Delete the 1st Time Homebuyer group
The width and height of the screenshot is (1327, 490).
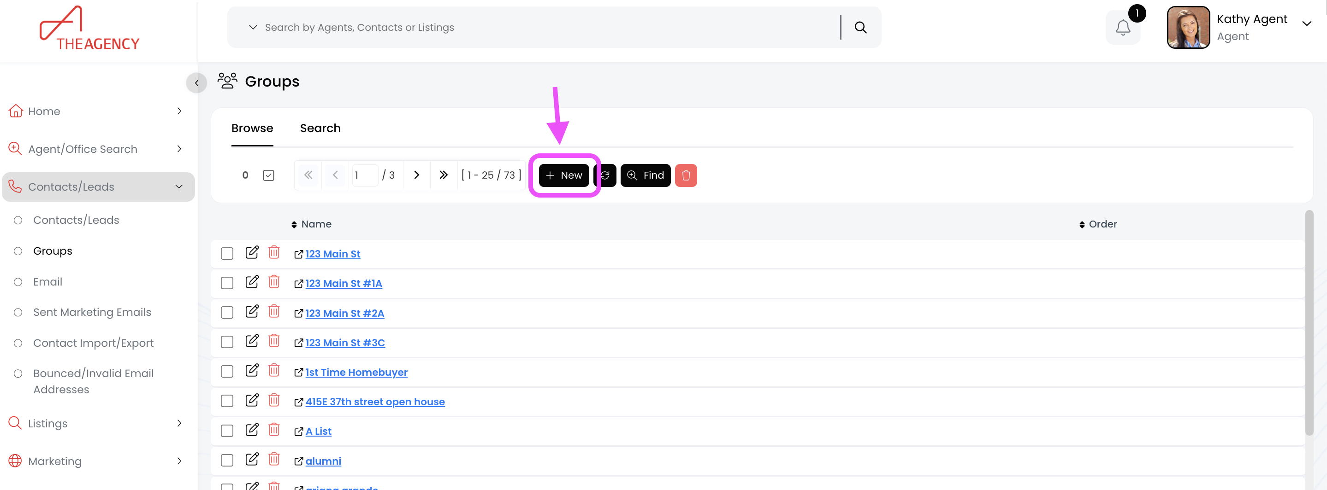tap(274, 371)
